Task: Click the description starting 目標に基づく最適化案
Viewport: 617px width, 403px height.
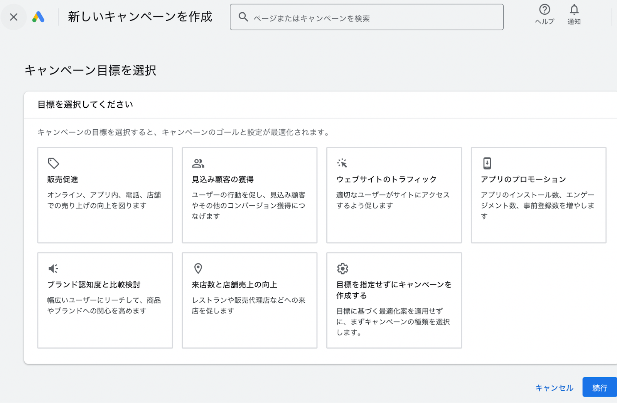Action: [393, 322]
